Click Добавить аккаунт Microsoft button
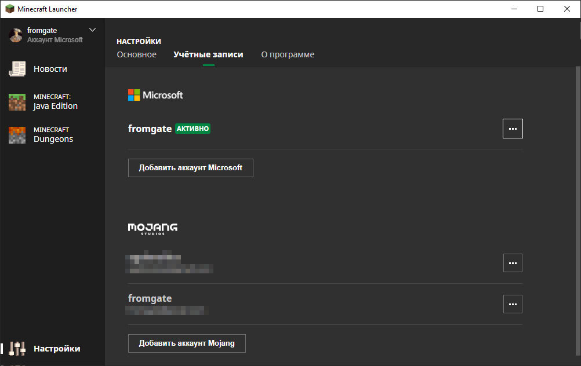581x366 pixels. pyautogui.click(x=190, y=168)
